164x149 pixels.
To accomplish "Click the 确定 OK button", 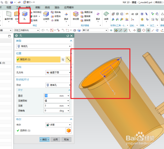I will (45, 140).
